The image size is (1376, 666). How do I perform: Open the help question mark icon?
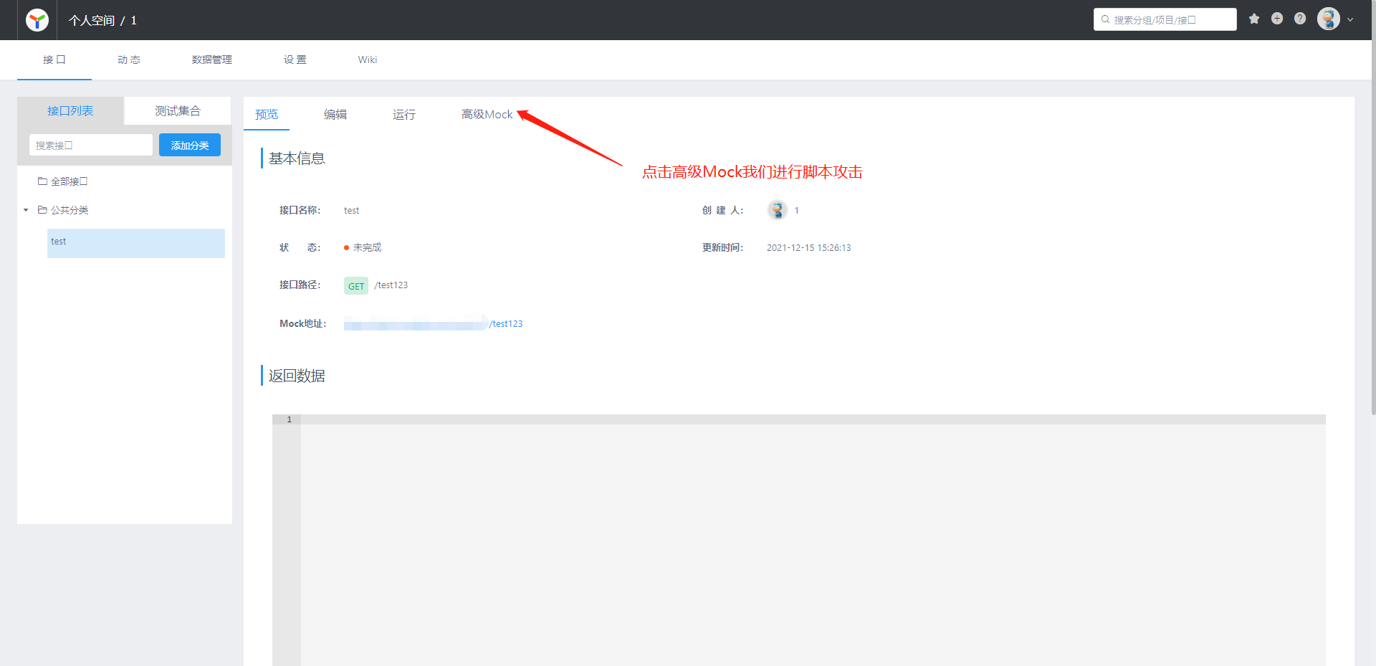pyautogui.click(x=1300, y=19)
